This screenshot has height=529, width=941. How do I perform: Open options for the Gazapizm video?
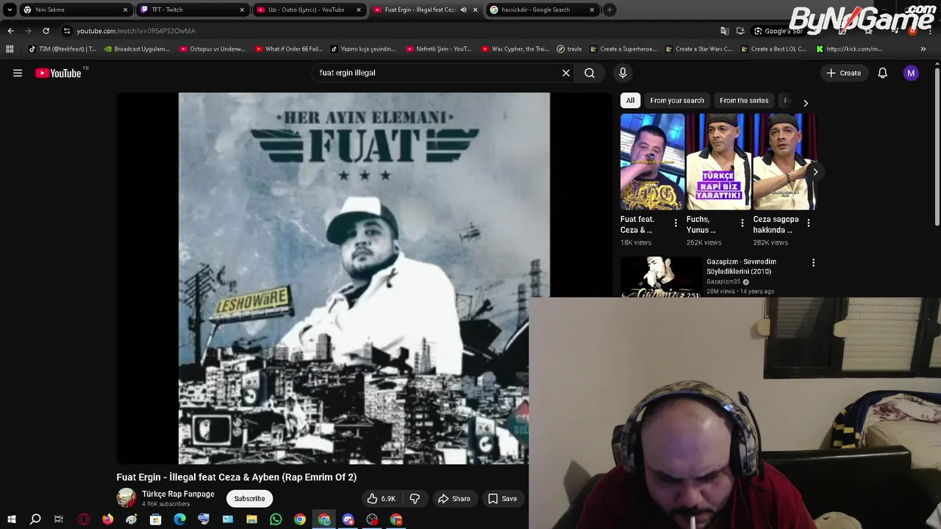click(813, 262)
